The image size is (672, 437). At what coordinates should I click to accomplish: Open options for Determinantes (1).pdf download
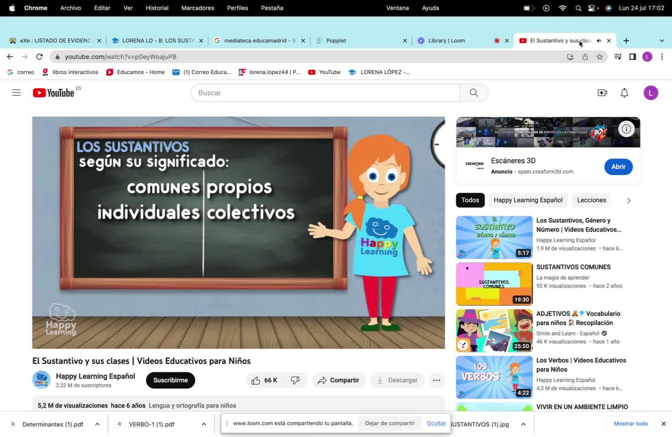(x=97, y=424)
